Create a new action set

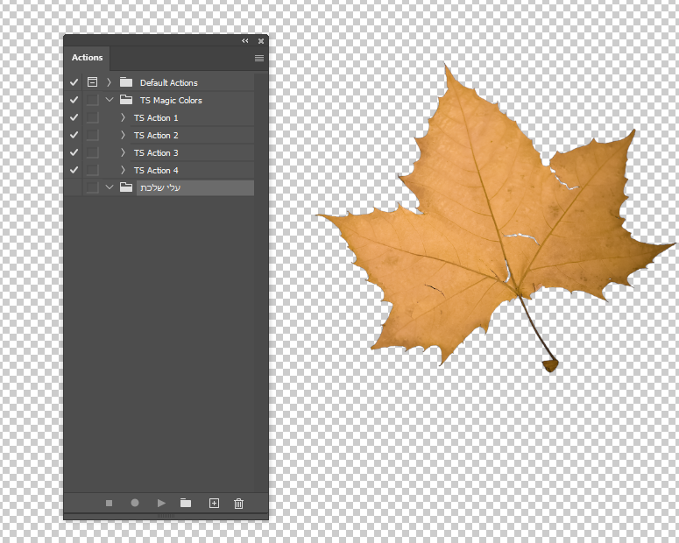pos(186,503)
